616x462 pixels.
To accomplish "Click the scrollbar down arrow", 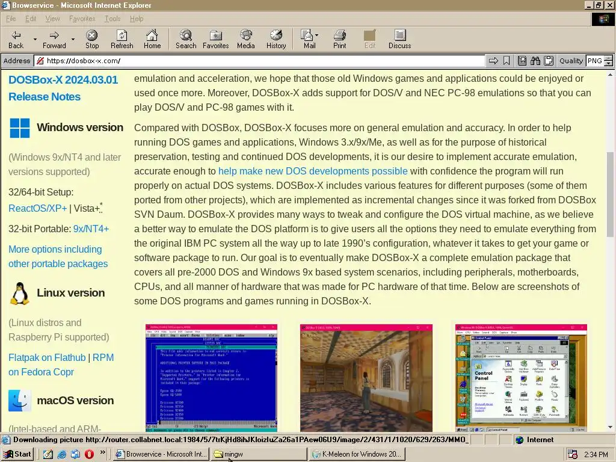I will coord(610,427).
